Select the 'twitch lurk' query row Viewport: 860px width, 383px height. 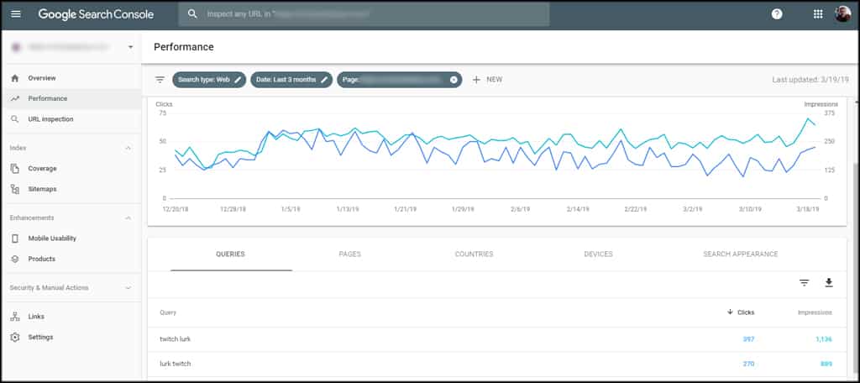point(497,339)
